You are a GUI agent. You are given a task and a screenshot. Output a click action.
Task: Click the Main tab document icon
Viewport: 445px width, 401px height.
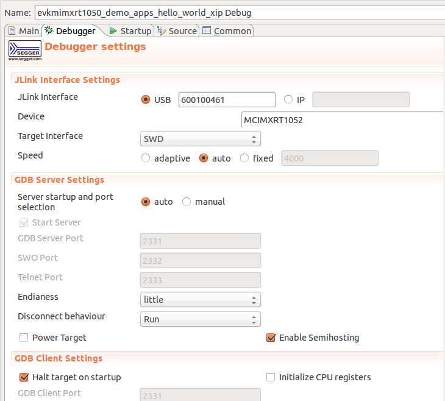coord(12,30)
